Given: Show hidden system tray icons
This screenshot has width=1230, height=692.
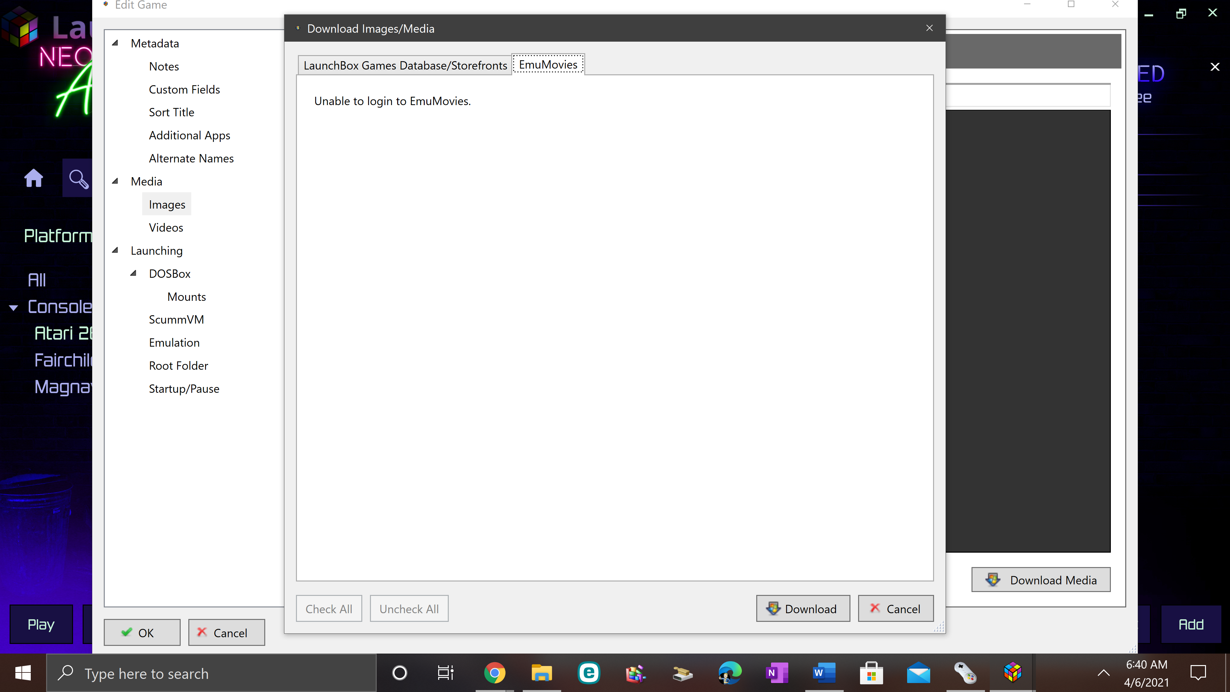Looking at the screenshot, I should tap(1103, 673).
